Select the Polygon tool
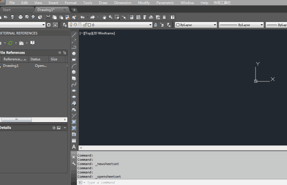 (x=74, y=53)
